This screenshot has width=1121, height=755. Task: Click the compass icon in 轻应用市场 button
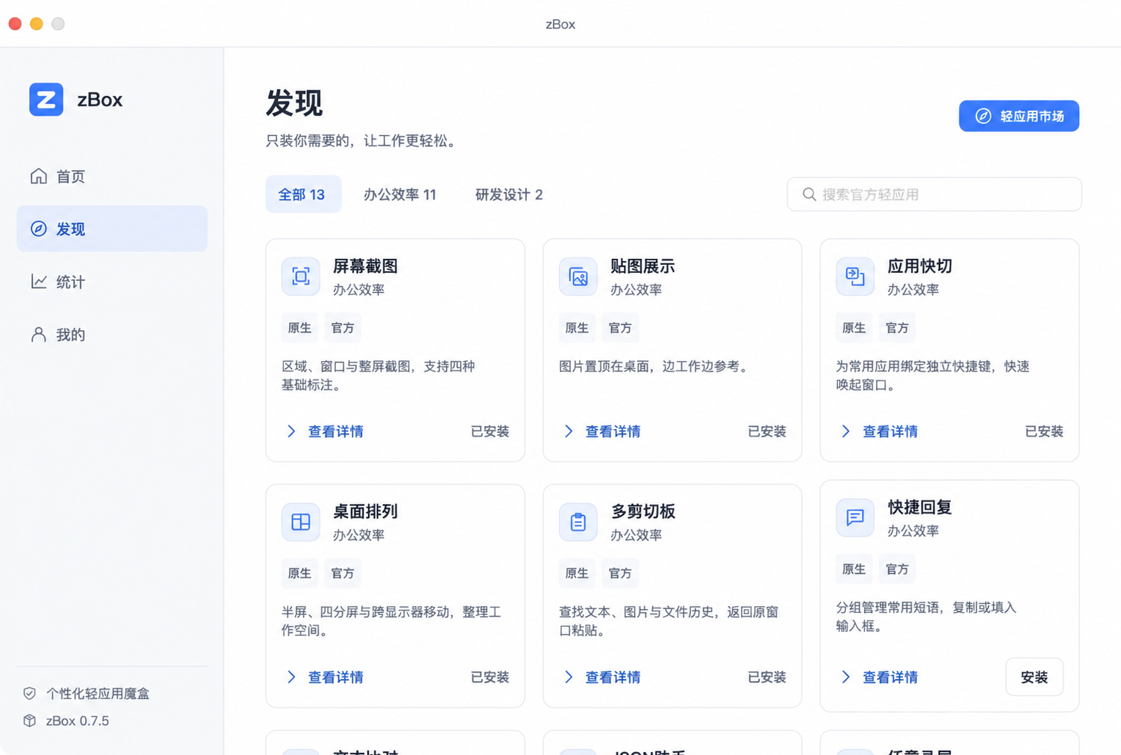[983, 116]
